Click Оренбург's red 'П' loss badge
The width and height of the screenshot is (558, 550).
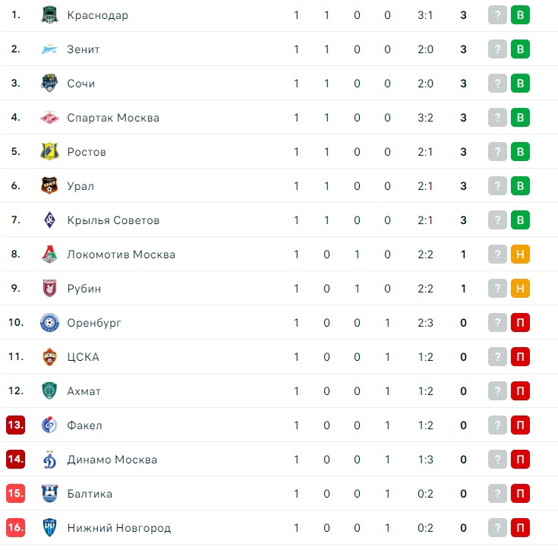[x=520, y=323]
